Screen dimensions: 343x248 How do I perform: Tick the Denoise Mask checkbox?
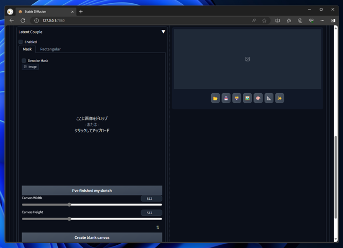(x=24, y=61)
